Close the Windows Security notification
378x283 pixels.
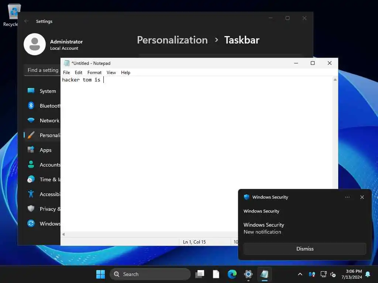[x=362, y=197]
